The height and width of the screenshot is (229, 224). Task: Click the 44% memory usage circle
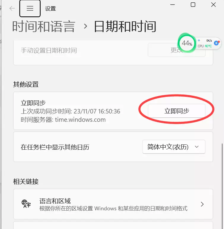click(x=187, y=43)
